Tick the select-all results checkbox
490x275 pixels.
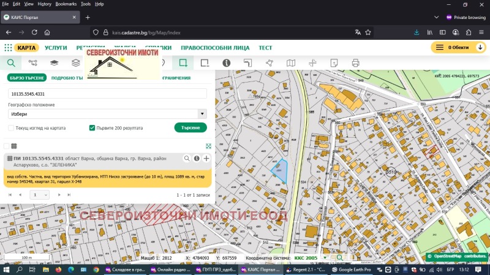[7, 146]
